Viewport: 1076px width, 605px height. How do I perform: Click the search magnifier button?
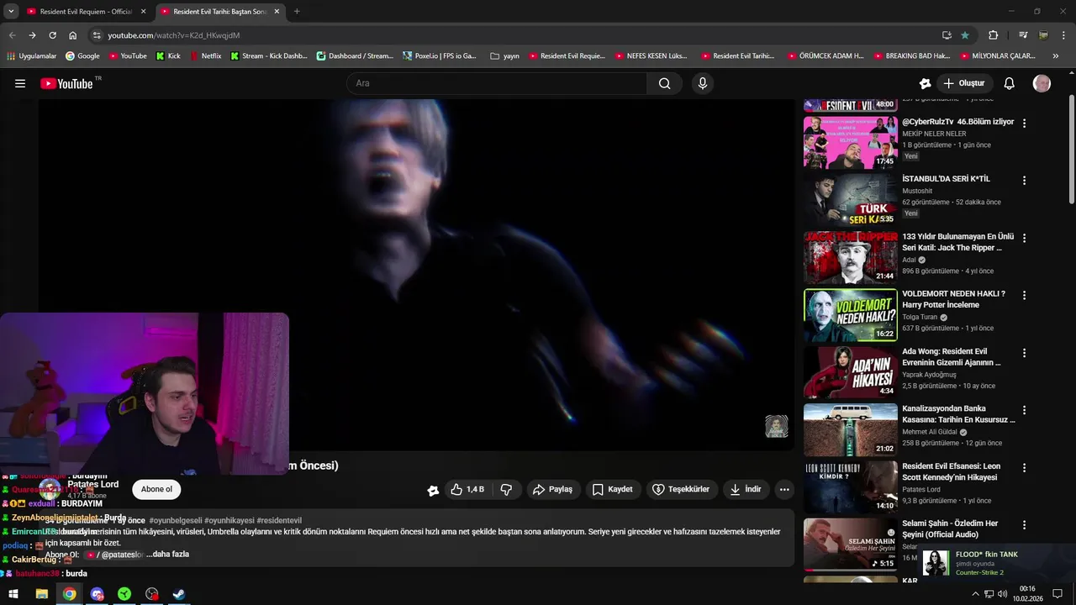pyautogui.click(x=664, y=83)
